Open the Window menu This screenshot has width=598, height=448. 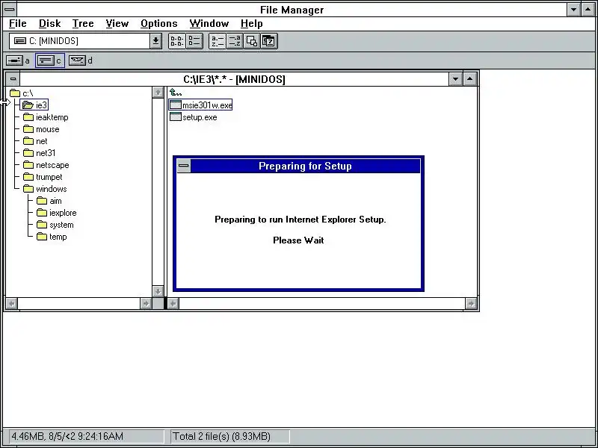[209, 24]
